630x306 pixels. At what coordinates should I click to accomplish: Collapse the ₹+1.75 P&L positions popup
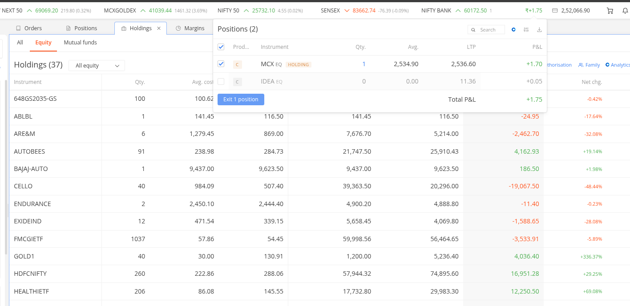[533, 11]
